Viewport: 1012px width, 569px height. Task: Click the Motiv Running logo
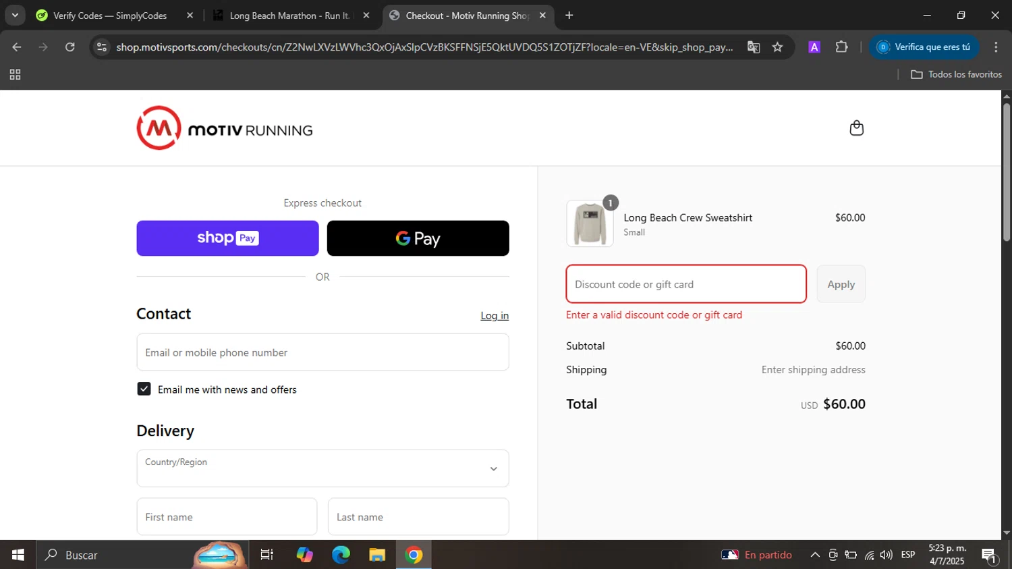pyautogui.click(x=225, y=128)
